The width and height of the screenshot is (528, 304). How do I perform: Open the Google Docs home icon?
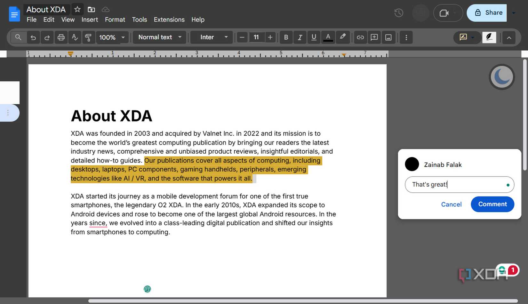(x=14, y=14)
